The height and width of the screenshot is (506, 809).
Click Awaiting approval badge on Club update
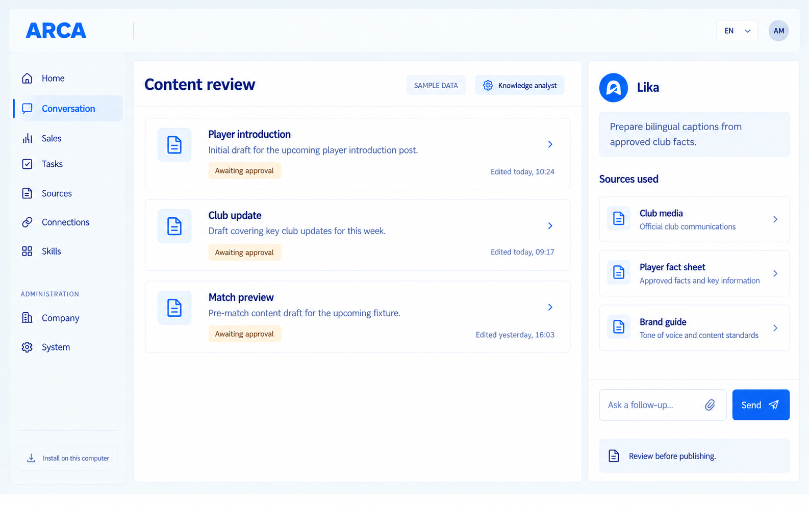click(x=244, y=252)
